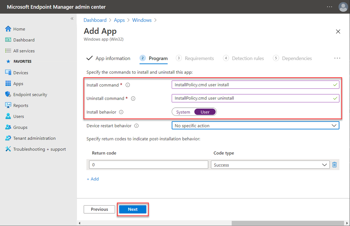Open Success code type dropdown

(270, 165)
